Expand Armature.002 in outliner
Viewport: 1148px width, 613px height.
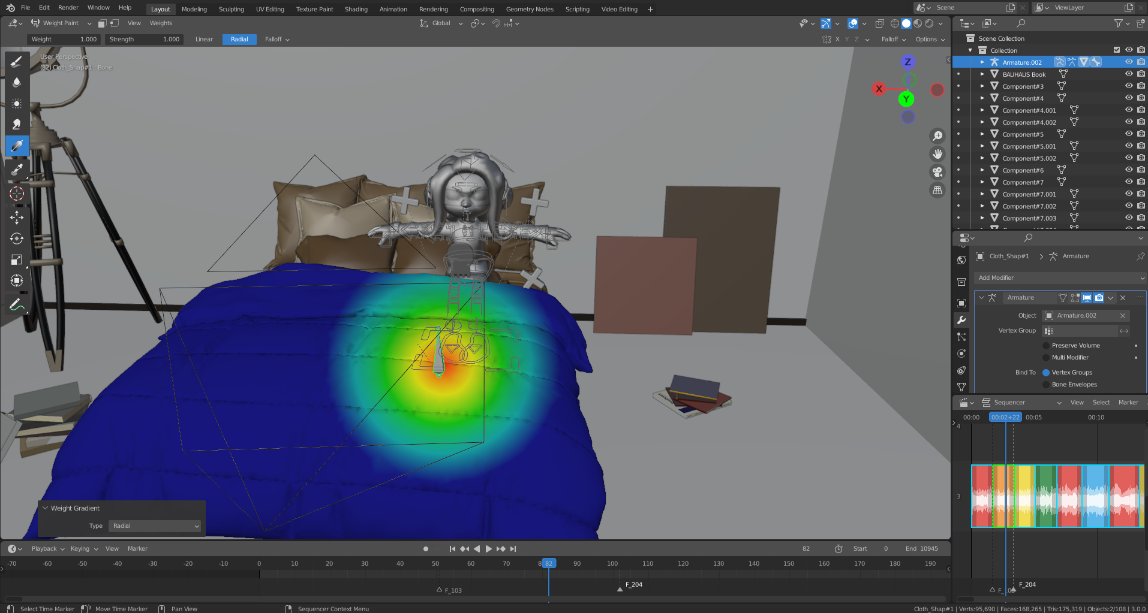tap(982, 62)
